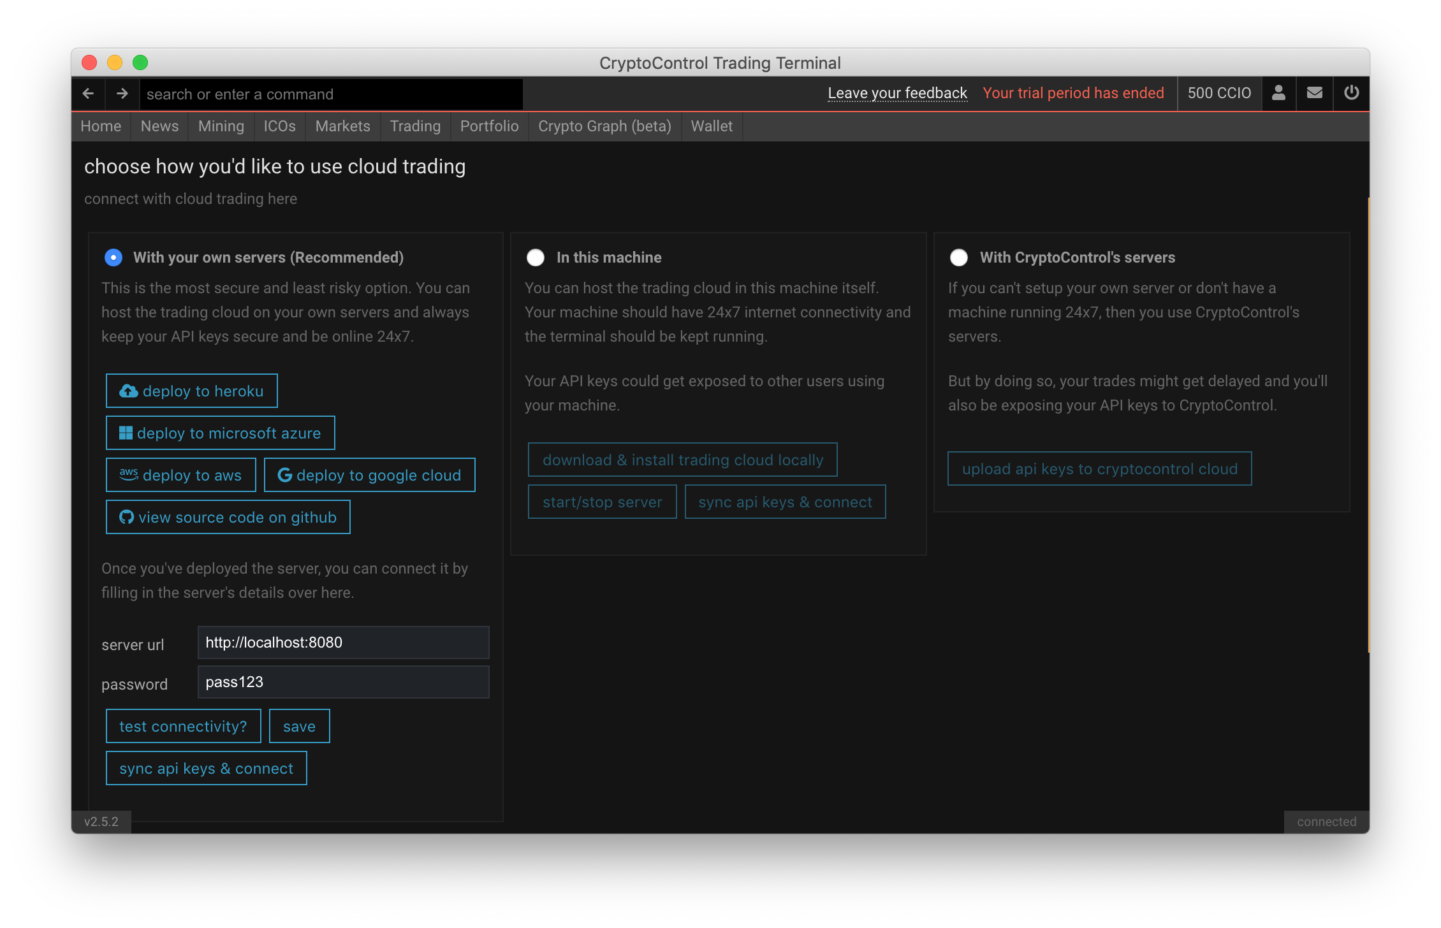The height and width of the screenshot is (928, 1441).
Task: Open the envelope messages icon
Action: pos(1314,93)
